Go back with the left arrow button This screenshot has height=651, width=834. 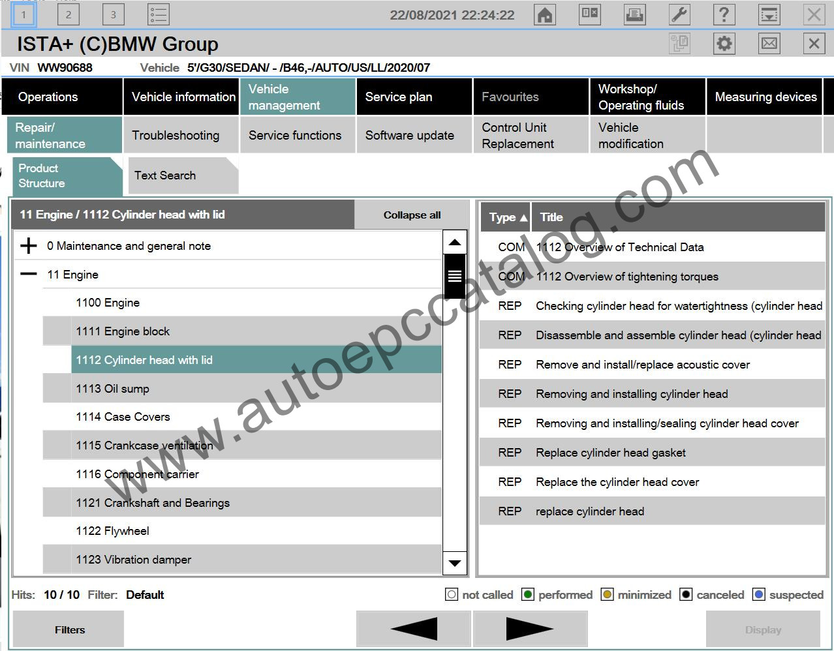[413, 629]
